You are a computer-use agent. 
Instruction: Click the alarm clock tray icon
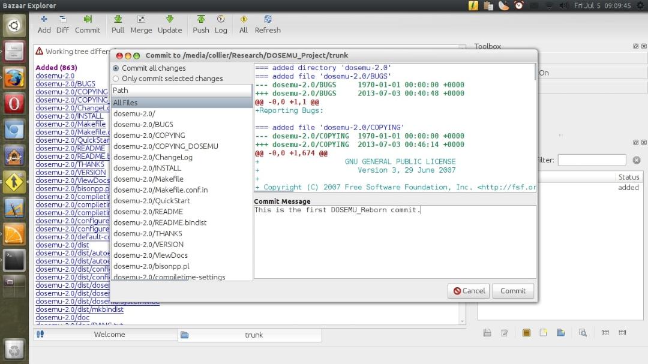tap(518, 5)
